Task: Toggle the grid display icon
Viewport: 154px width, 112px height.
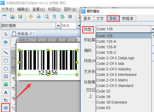Action: pos(70,17)
